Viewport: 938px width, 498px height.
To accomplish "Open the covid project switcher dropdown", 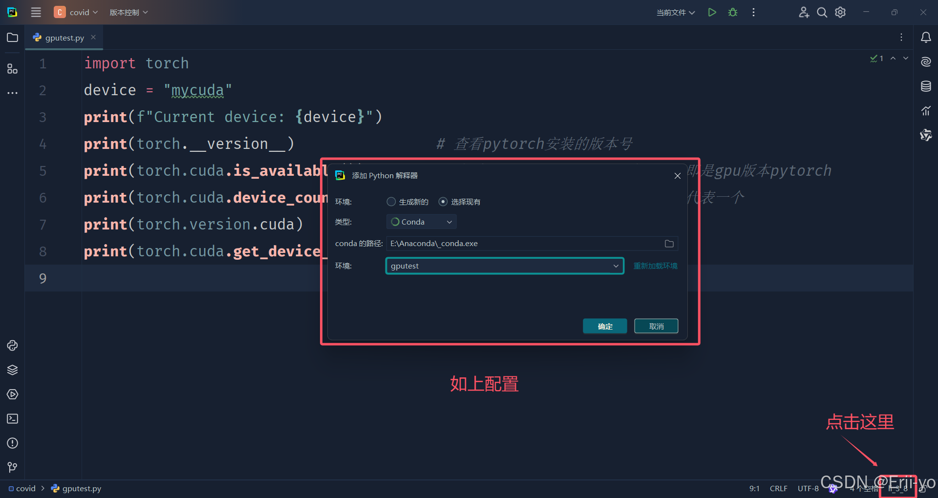I will [77, 12].
